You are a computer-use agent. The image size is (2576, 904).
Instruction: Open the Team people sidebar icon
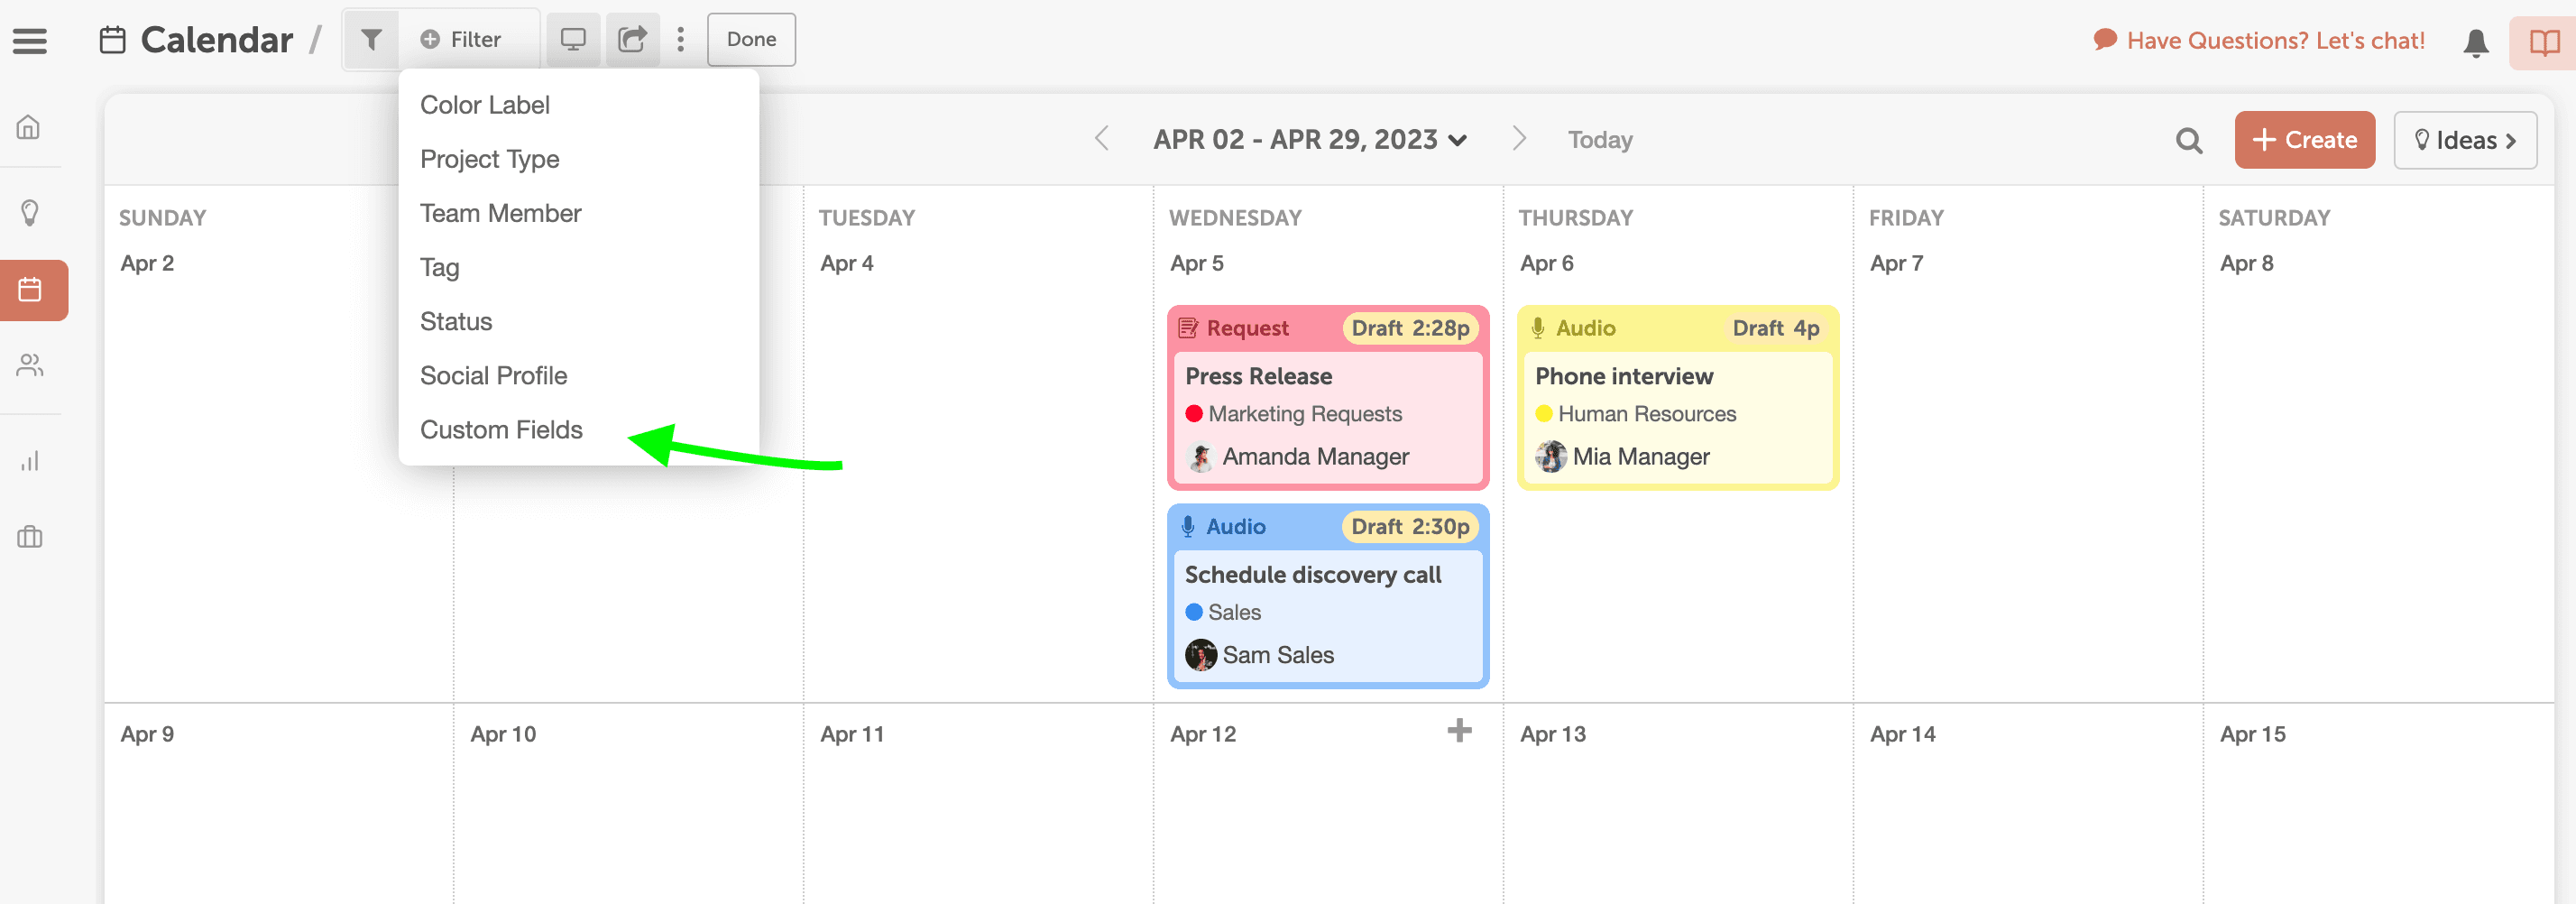(x=30, y=365)
